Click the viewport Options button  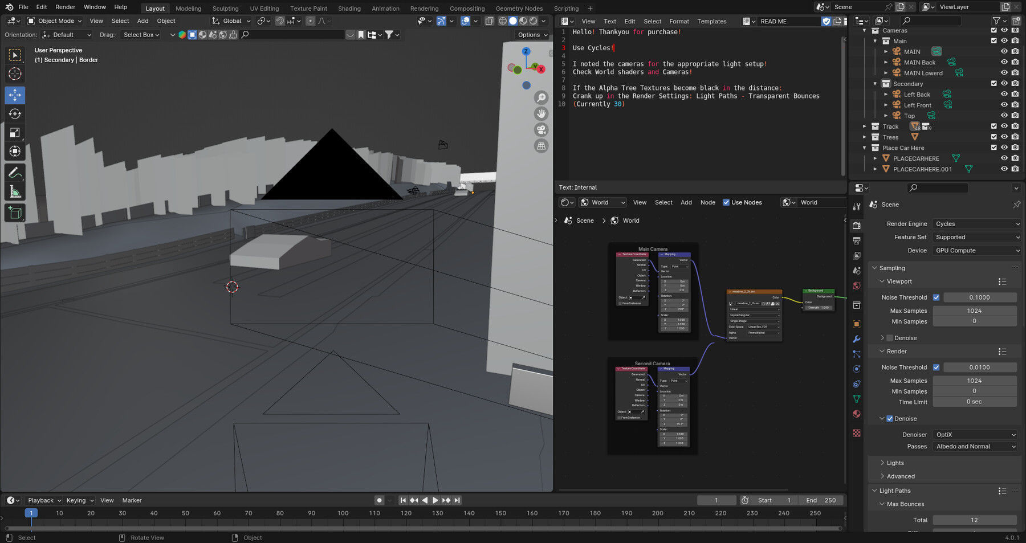point(532,35)
